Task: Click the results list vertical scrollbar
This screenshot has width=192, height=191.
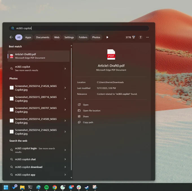Action: point(71,109)
